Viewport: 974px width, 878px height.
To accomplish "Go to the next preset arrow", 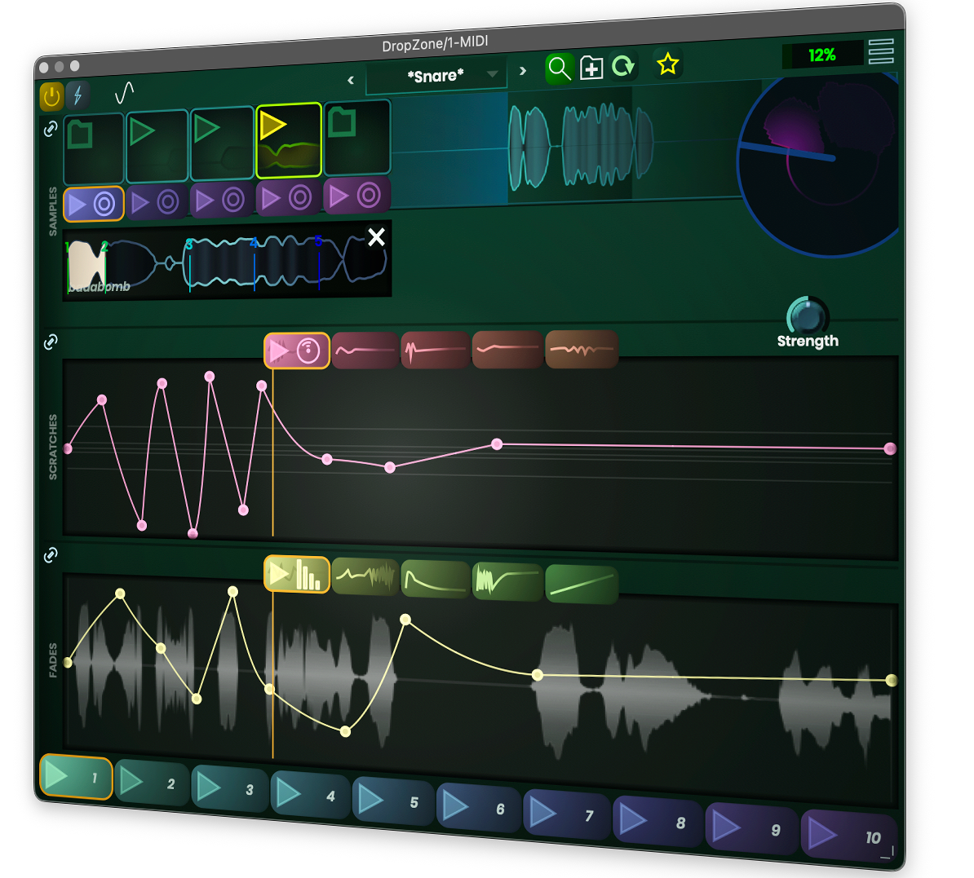I will (x=523, y=71).
